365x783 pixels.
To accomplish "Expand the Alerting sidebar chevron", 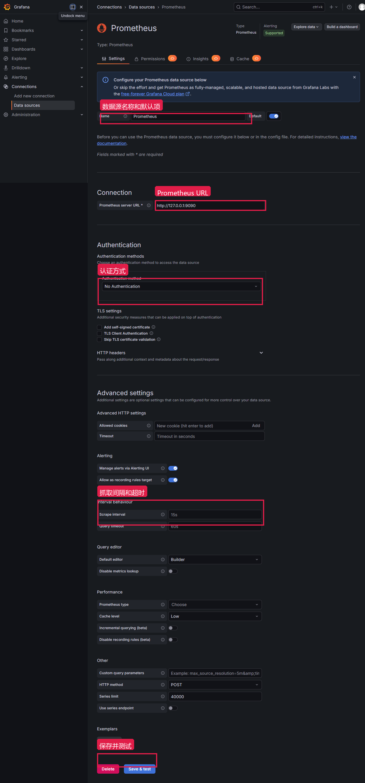I will [x=82, y=77].
